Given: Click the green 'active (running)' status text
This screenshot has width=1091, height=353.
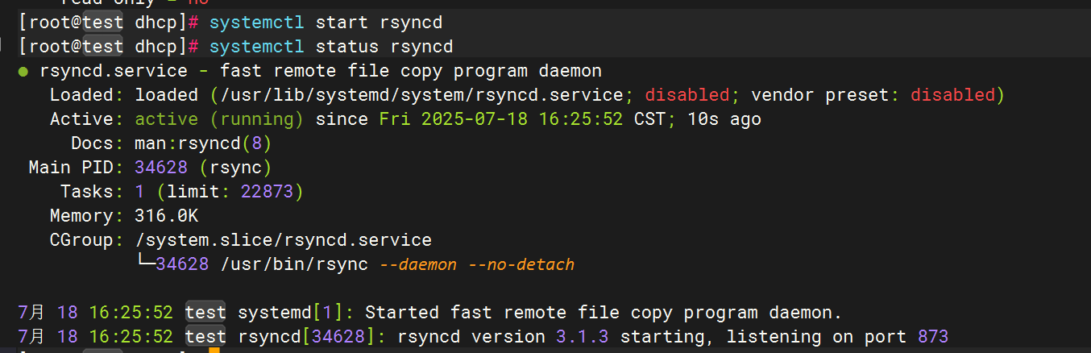Looking at the screenshot, I should 219,119.
